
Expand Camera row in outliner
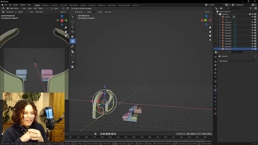coord(220,17)
